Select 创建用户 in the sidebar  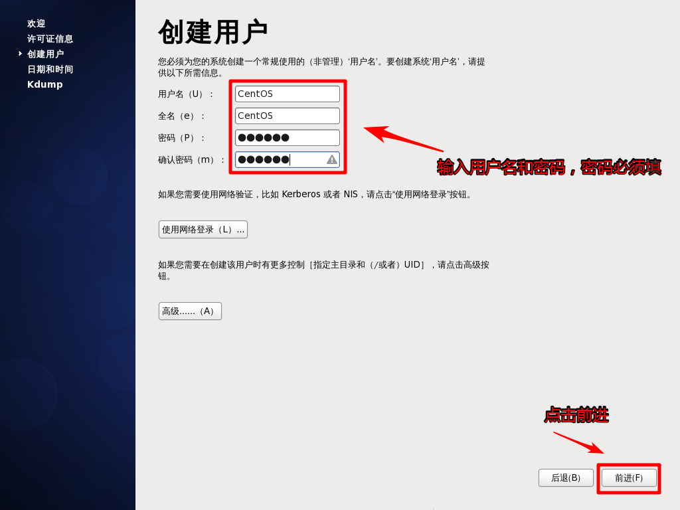click(x=46, y=54)
